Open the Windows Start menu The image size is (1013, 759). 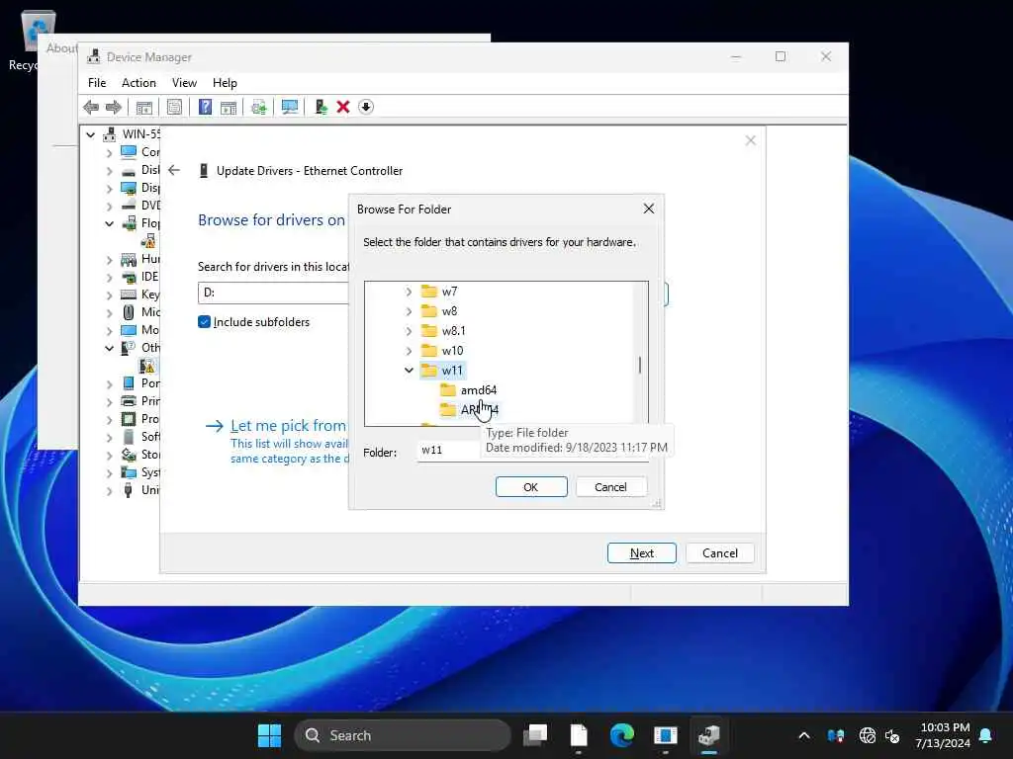(x=269, y=735)
